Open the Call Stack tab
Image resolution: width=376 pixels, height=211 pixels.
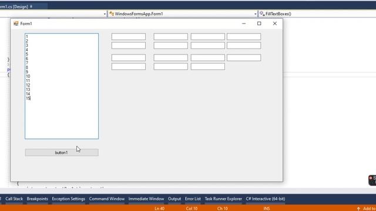(x=14, y=199)
